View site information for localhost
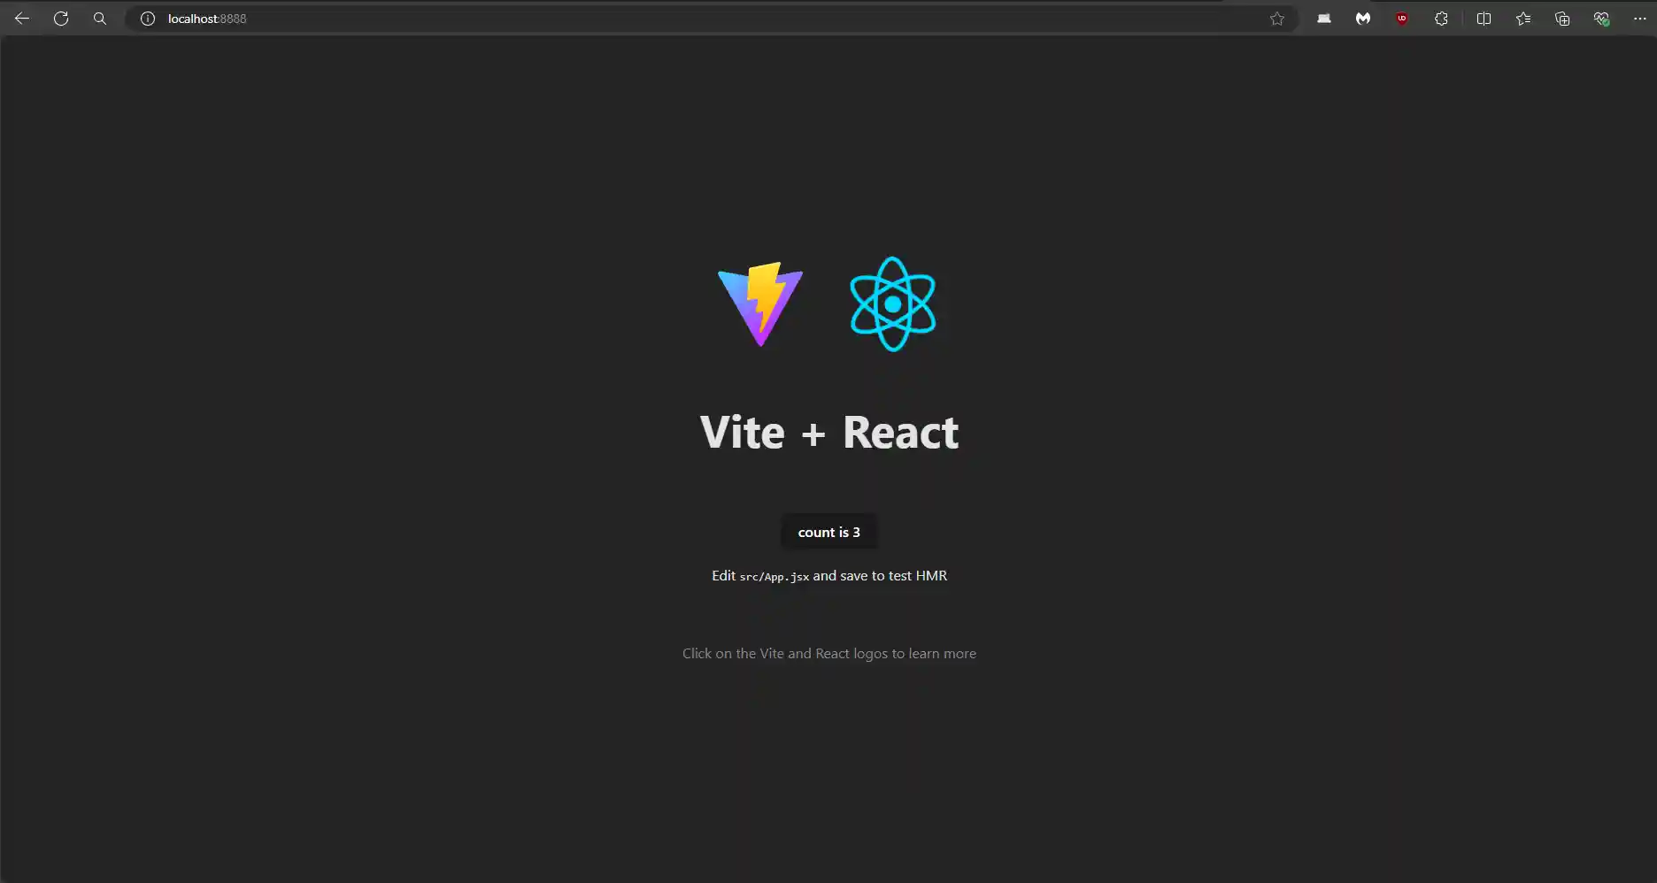Image resolution: width=1657 pixels, height=883 pixels. tap(148, 19)
